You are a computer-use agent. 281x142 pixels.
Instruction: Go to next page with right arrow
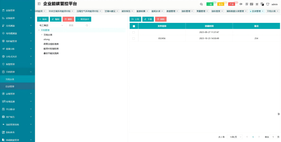(x=259, y=137)
